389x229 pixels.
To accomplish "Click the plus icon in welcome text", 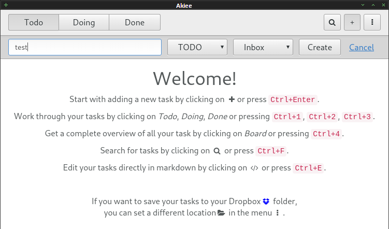I will [232, 99].
